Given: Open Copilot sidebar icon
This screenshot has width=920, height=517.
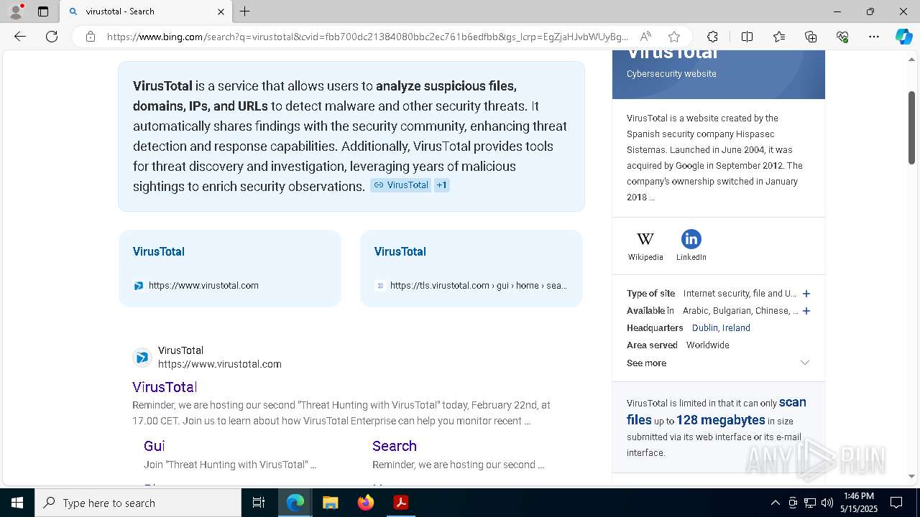Looking at the screenshot, I should 903,37.
